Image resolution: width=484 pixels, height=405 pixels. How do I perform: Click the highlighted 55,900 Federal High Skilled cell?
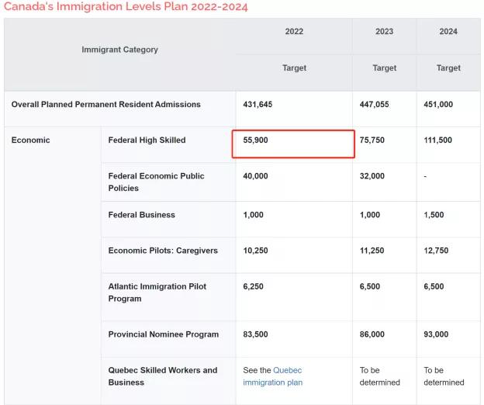[293, 144]
